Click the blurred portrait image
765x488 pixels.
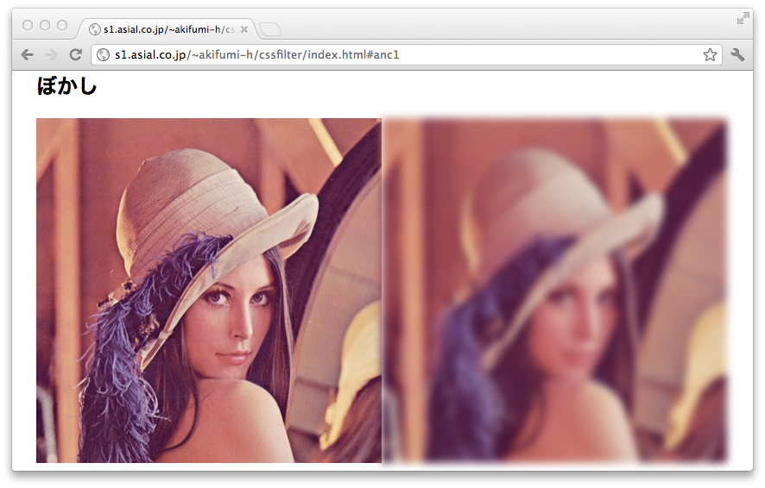click(x=554, y=290)
